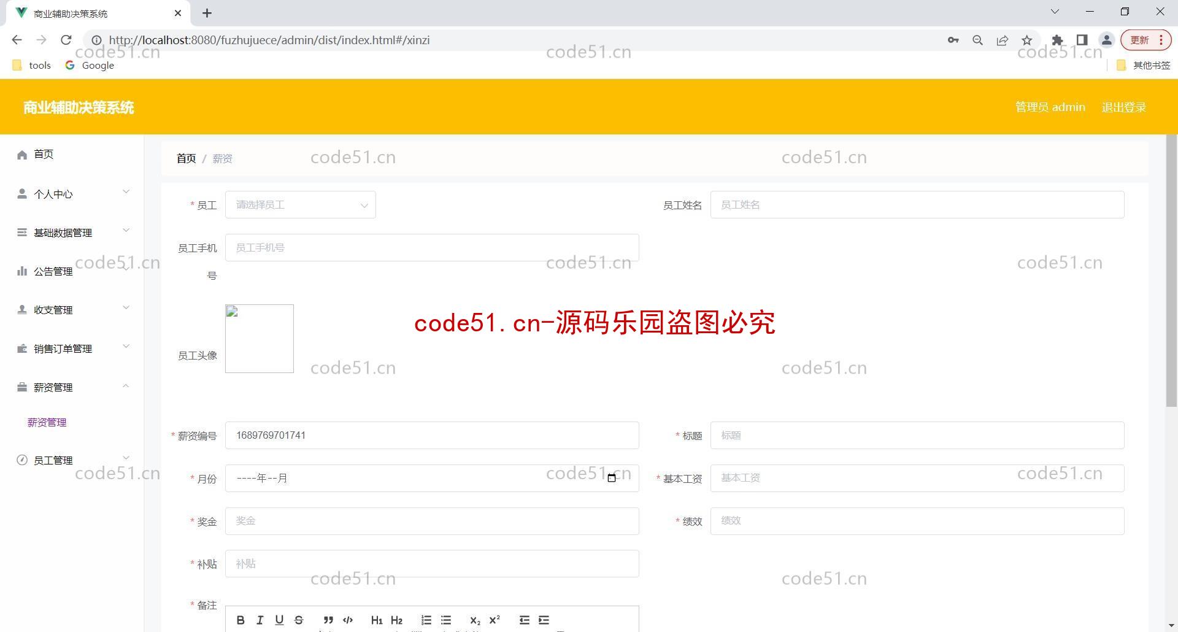Screen dimensions: 1178x632
Task: Click the 员工手机号 input field
Action: coord(432,248)
